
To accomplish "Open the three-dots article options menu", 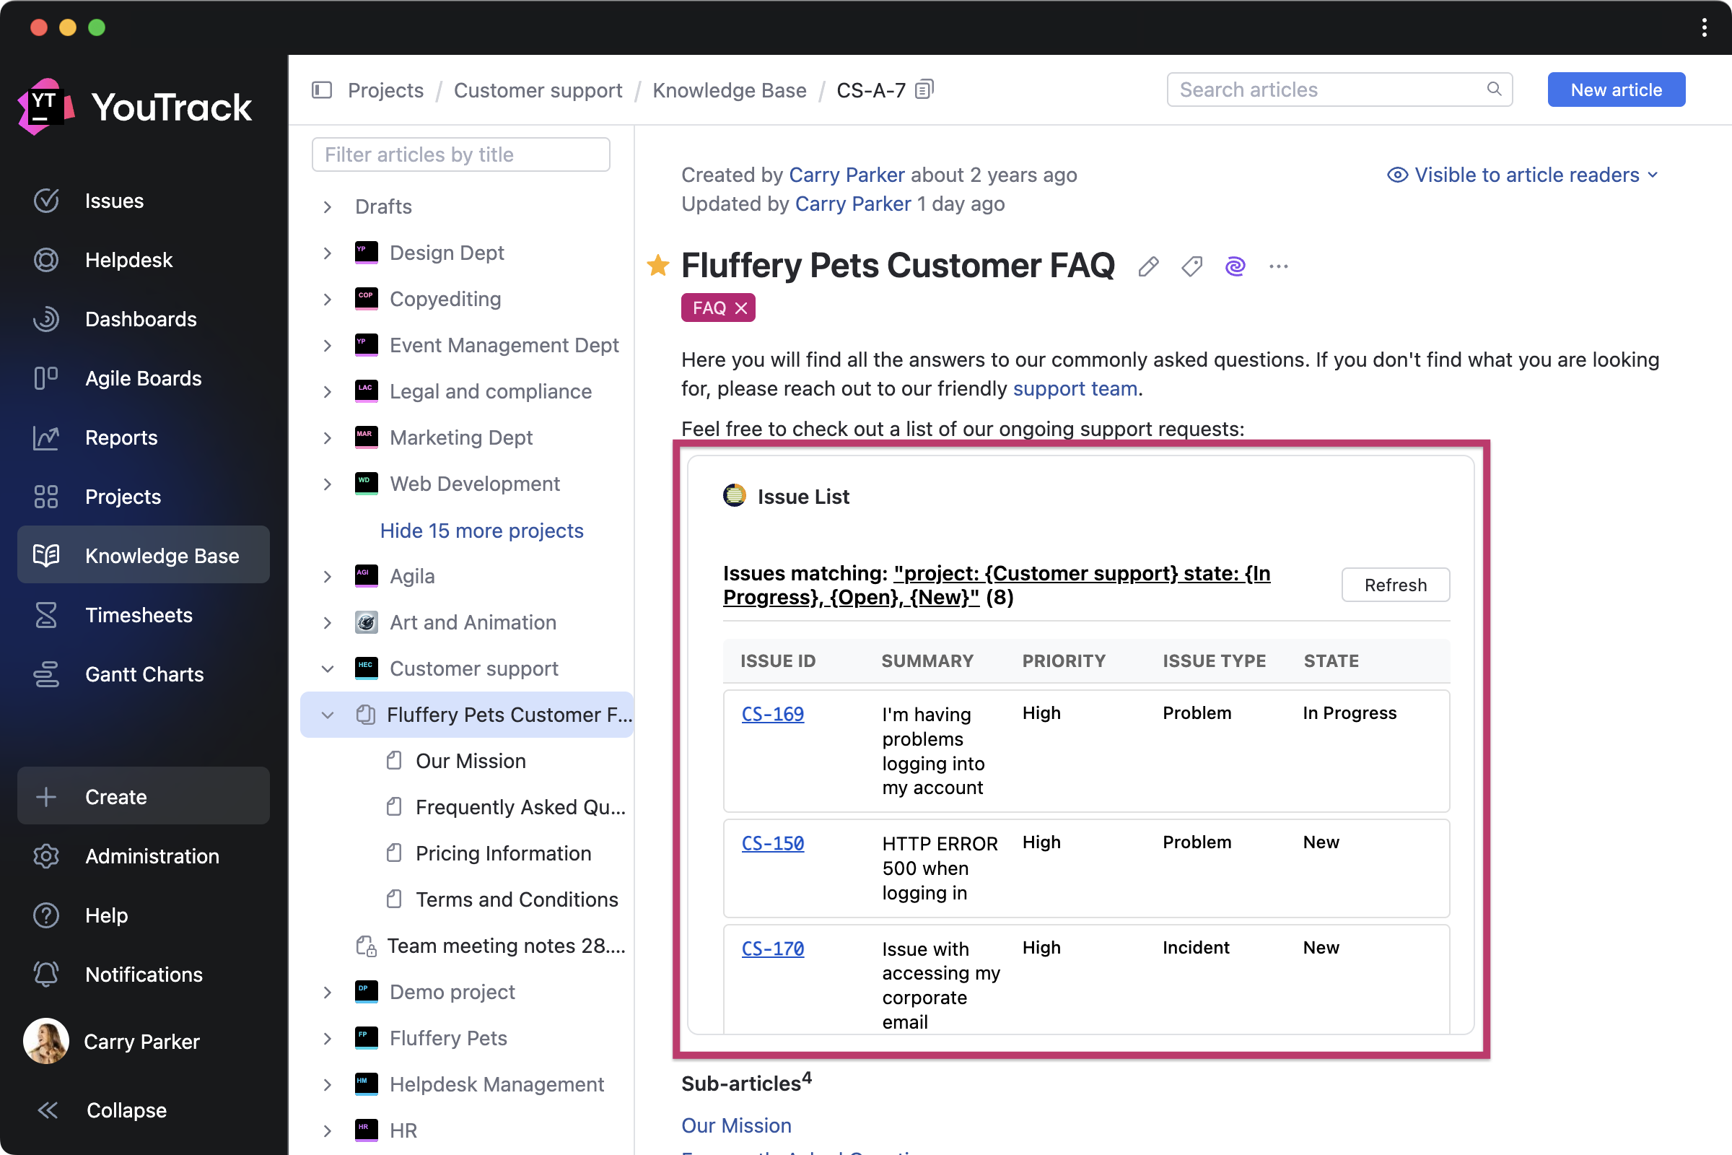I will (1278, 266).
